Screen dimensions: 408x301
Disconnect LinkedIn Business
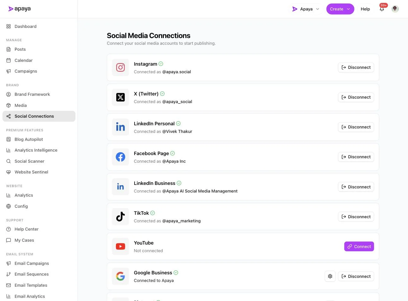[x=356, y=187]
